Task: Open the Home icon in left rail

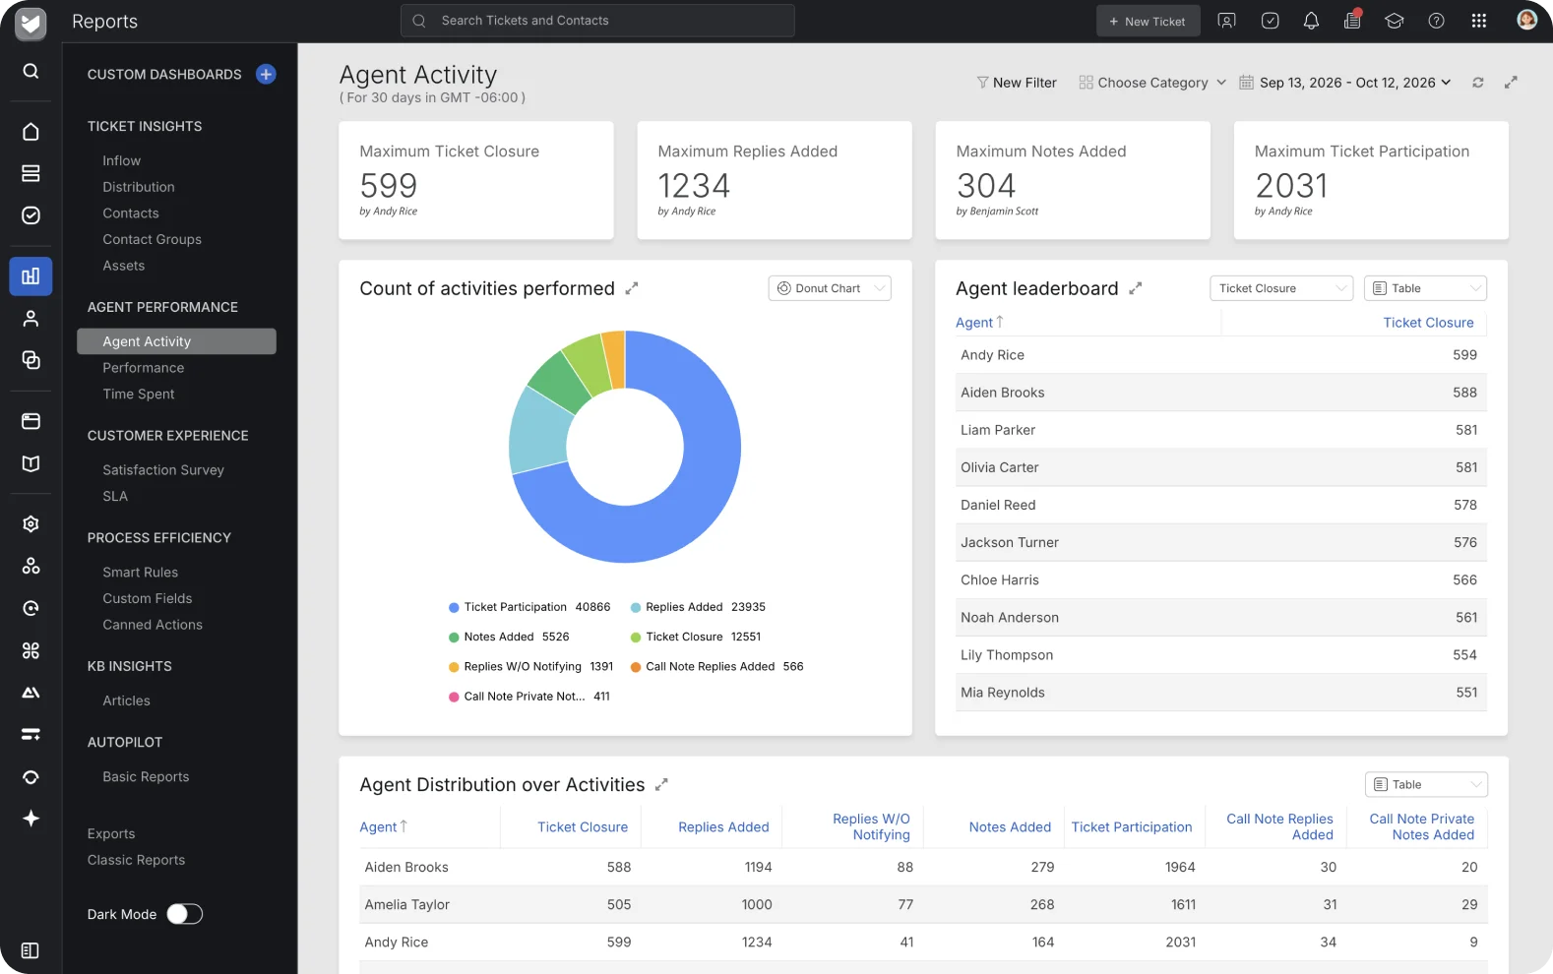Action: [31, 132]
